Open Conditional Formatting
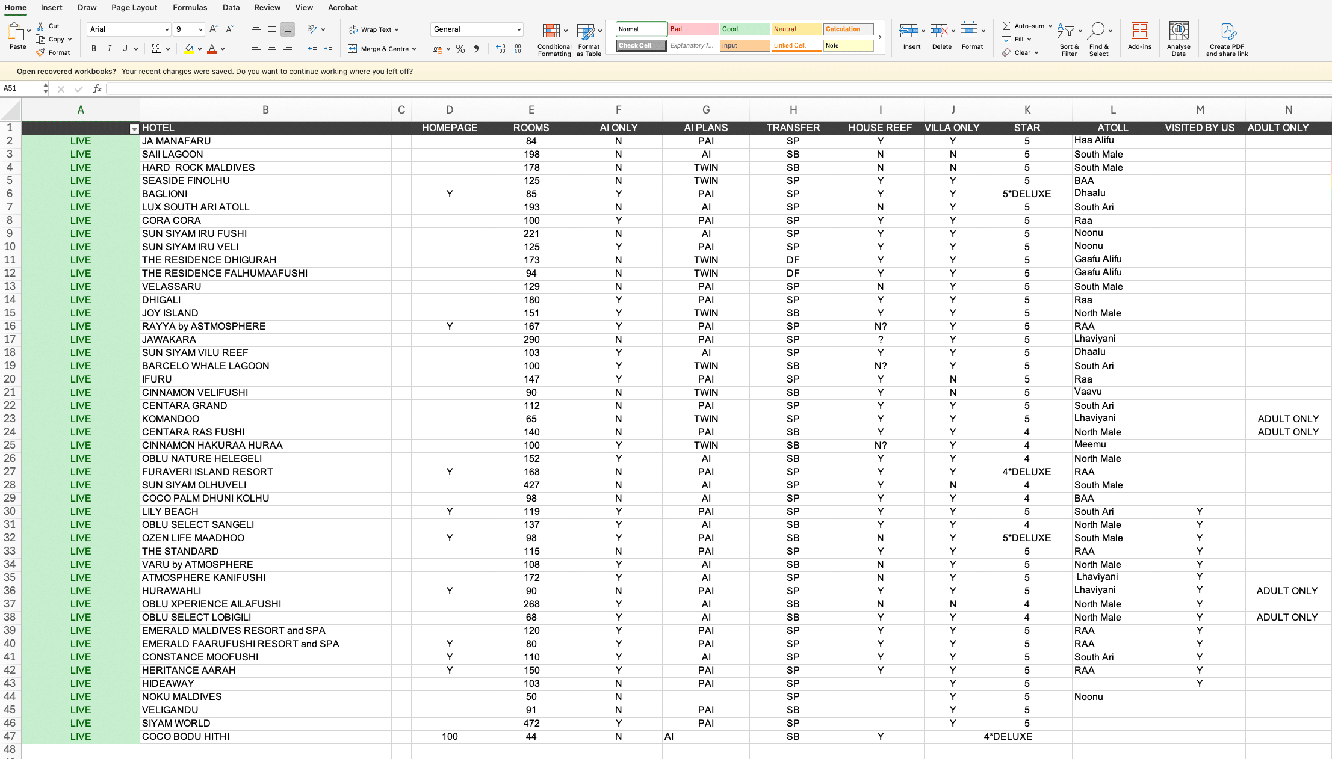This screenshot has height=759, width=1332. (x=554, y=40)
